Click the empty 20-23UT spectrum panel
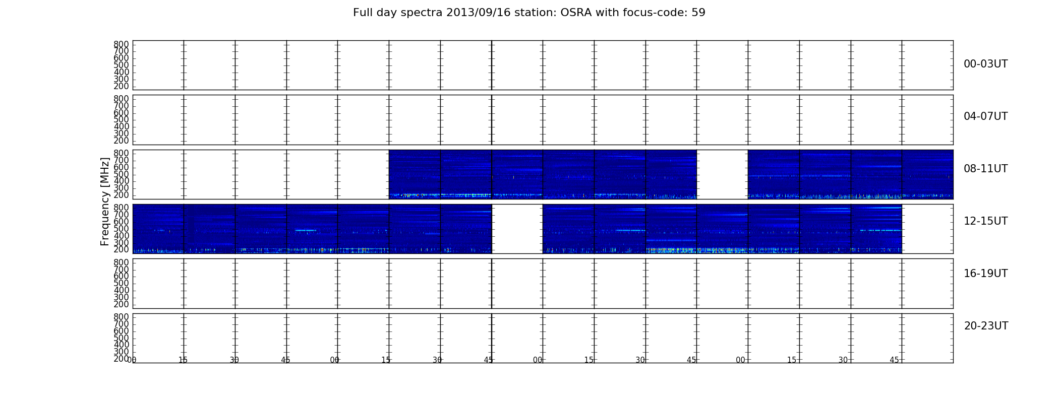The height and width of the screenshot is (403, 1059). pyautogui.click(x=543, y=338)
